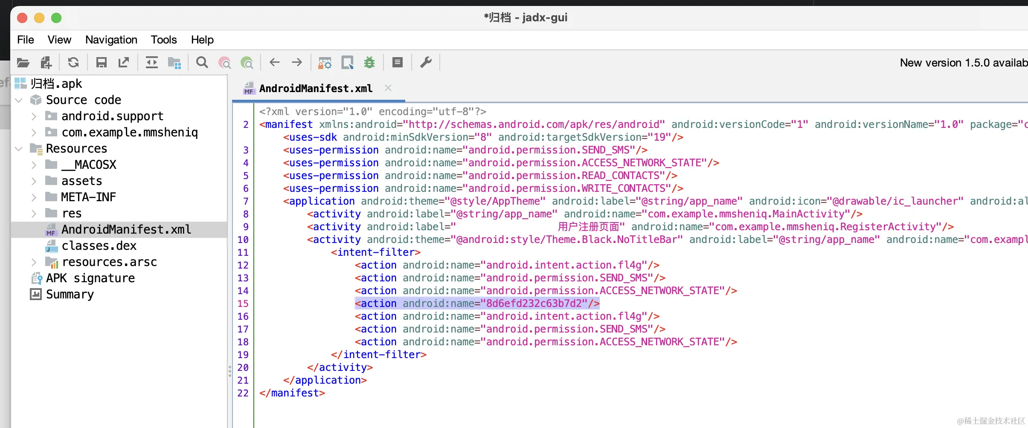Reload files with the refresh icon

73,63
